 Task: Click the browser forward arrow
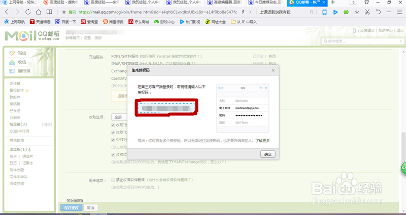coord(17,12)
